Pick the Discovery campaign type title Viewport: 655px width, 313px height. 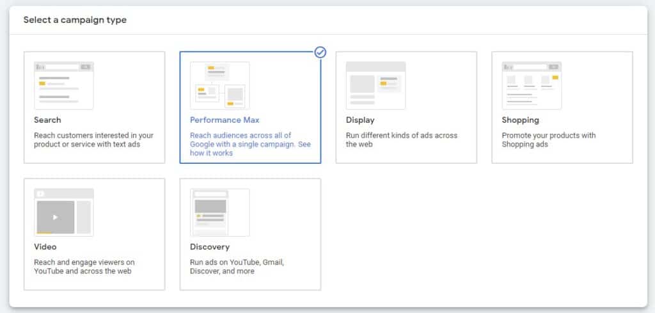click(210, 247)
